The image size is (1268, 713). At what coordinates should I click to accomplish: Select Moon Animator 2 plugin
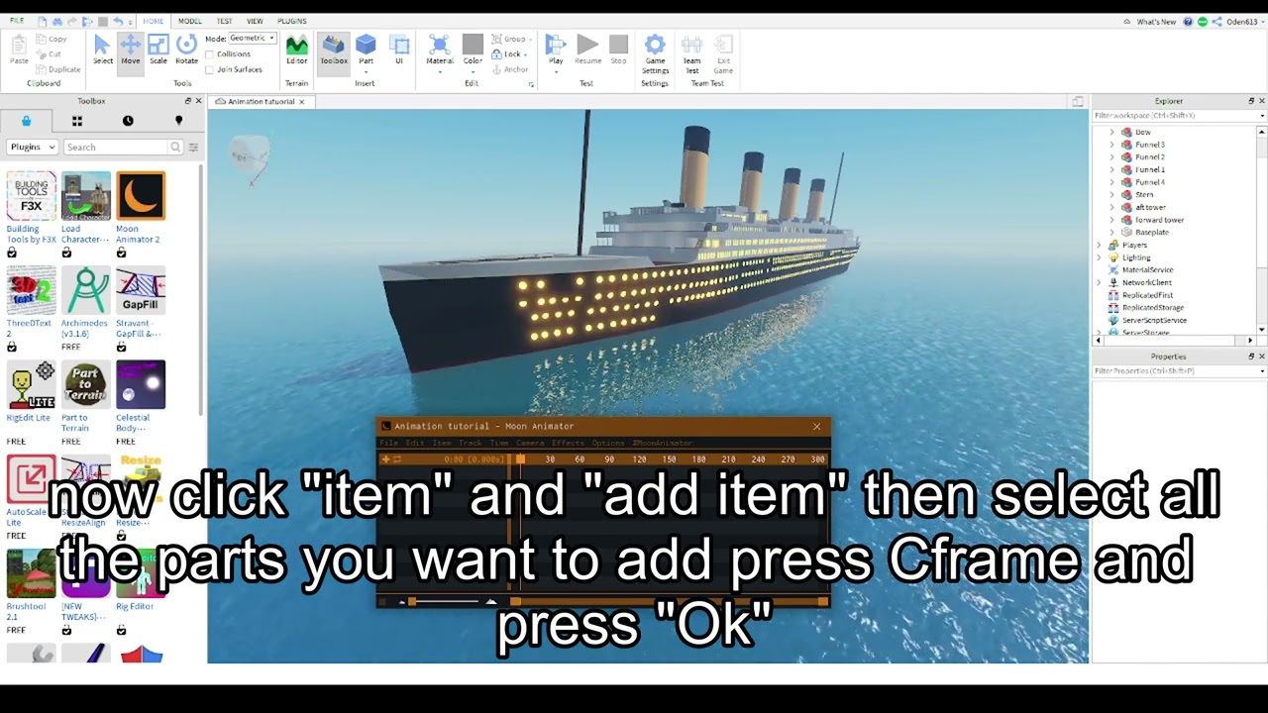tap(141, 196)
